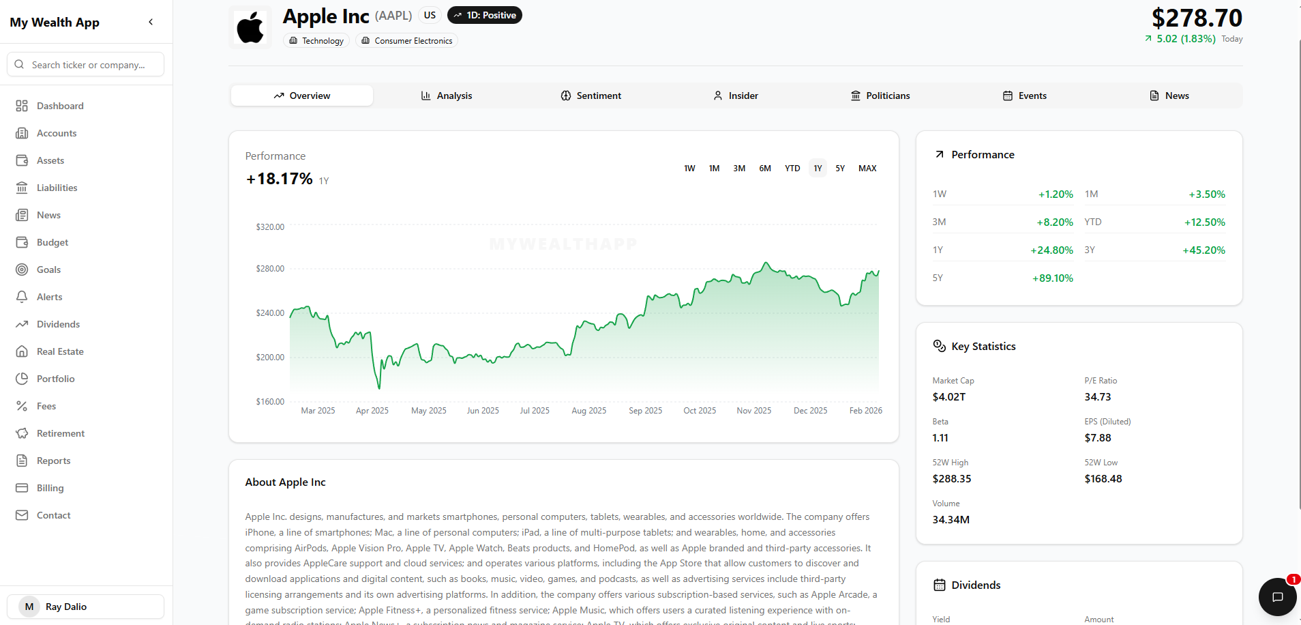Image resolution: width=1301 pixels, height=625 pixels.
Task: Select the 5Y chart range
Action: pos(840,168)
